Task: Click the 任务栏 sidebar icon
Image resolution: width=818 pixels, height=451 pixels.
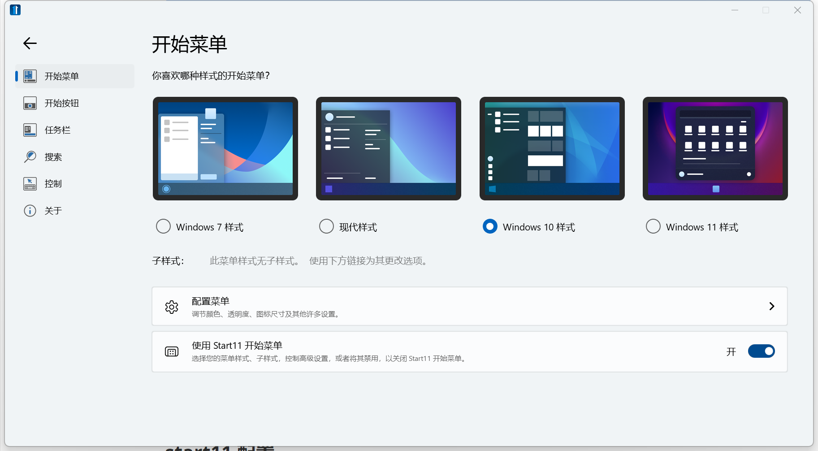Action: (x=30, y=130)
